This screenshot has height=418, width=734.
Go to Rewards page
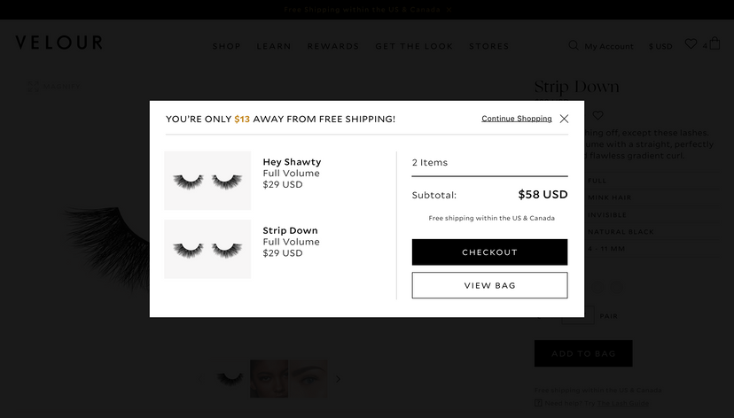pos(333,46)
